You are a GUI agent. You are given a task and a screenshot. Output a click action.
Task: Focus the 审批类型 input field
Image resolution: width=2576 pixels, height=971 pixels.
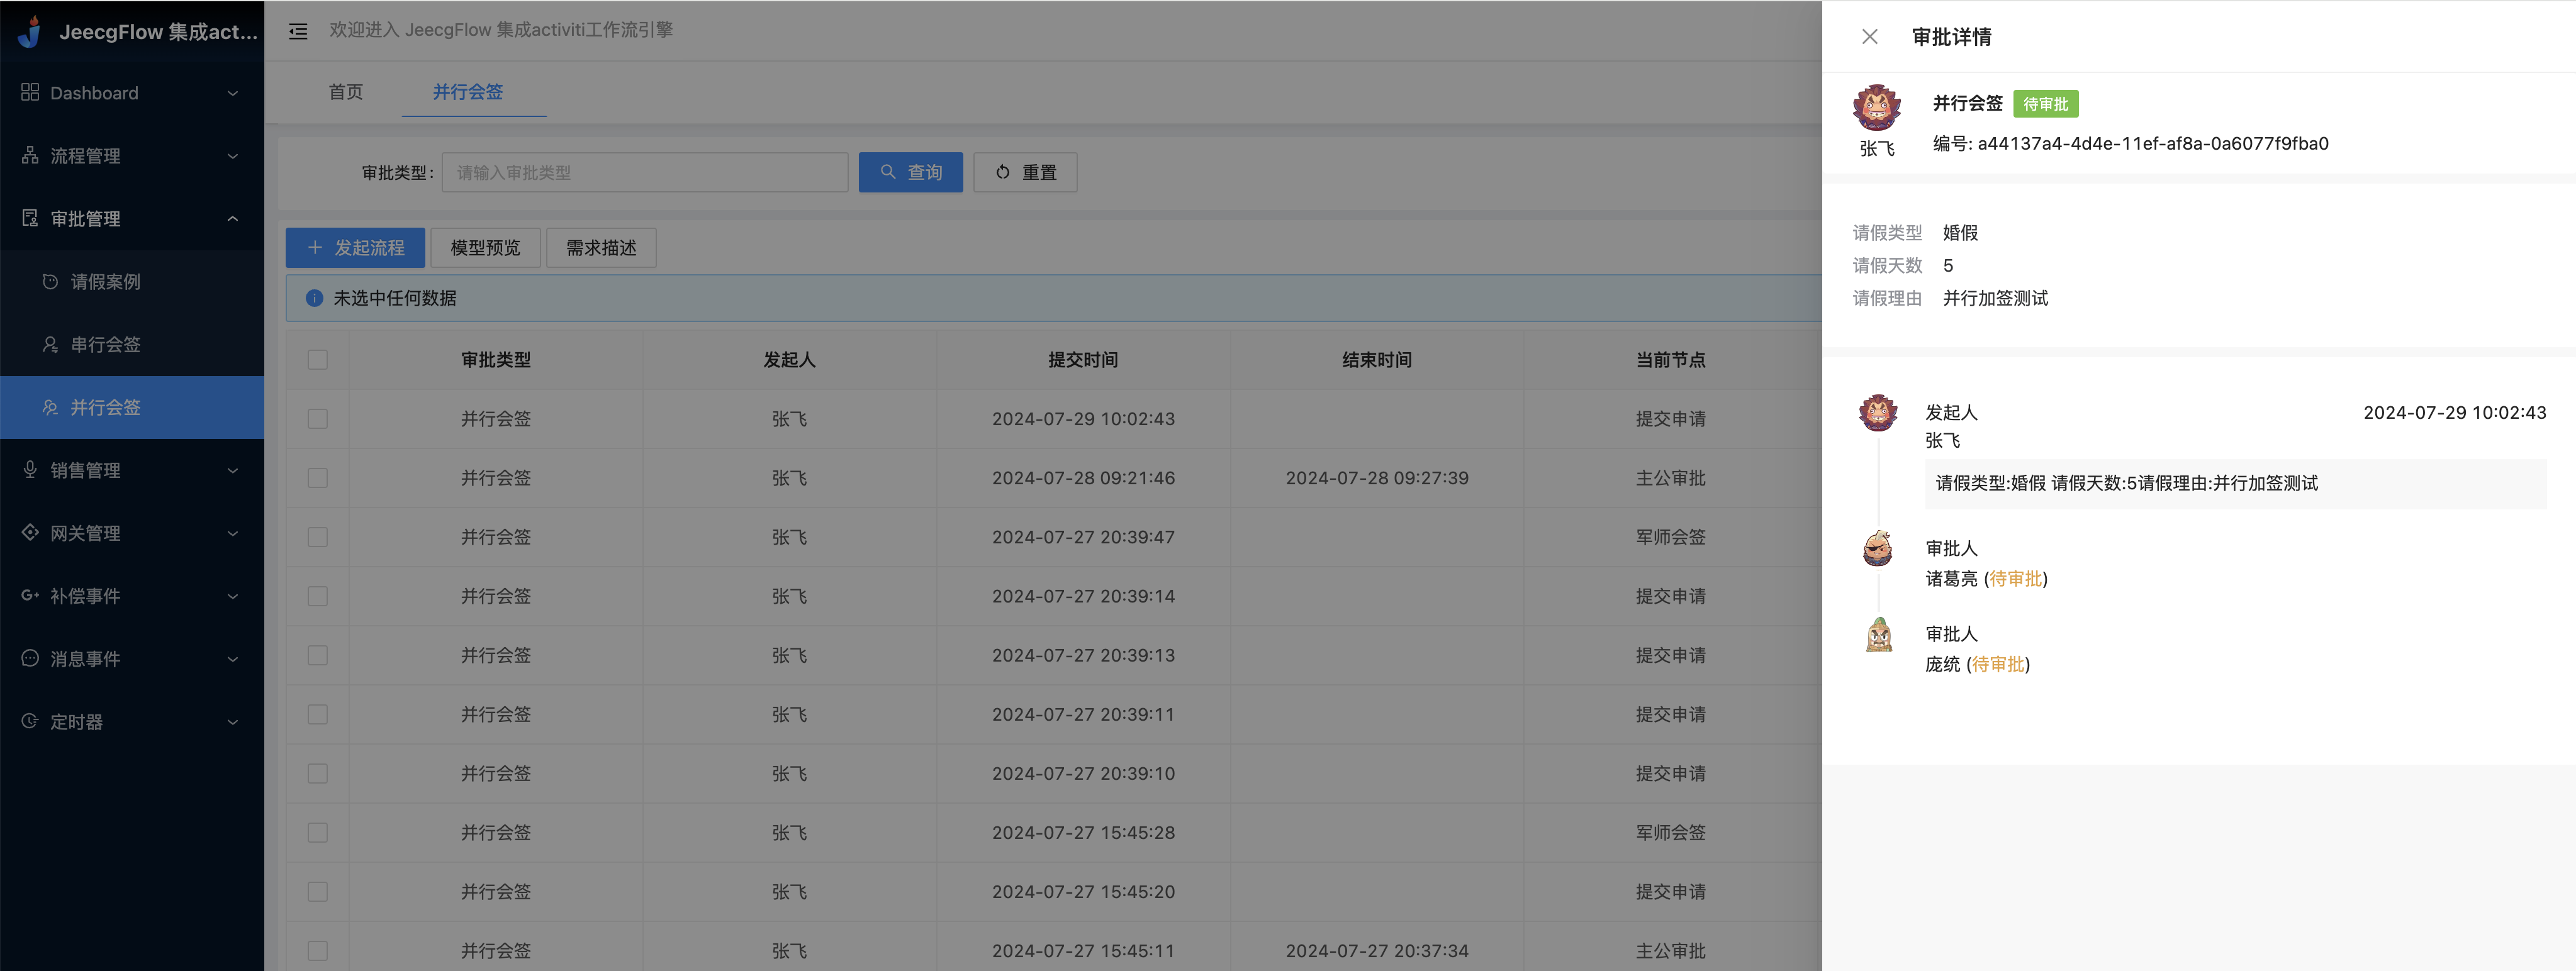(644, 173)
